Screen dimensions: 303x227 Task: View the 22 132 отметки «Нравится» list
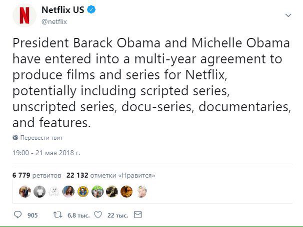coord(110,175)
